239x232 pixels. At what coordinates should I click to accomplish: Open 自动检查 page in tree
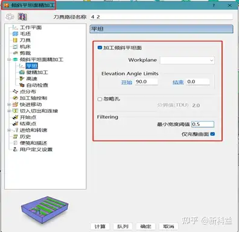[x=37, y=85]
